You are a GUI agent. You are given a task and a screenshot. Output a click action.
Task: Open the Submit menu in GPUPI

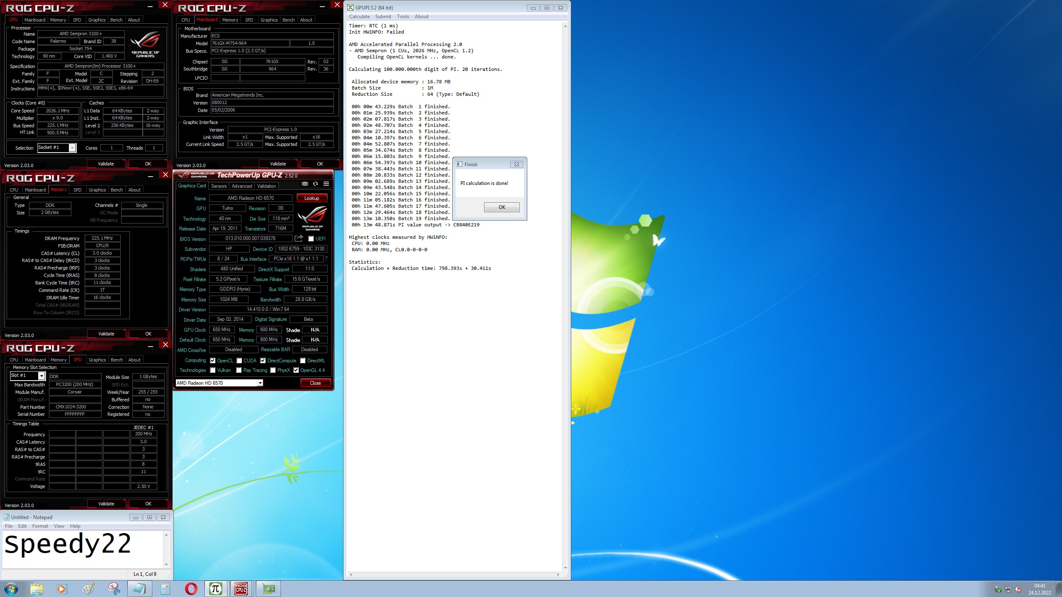click(383, 17)
